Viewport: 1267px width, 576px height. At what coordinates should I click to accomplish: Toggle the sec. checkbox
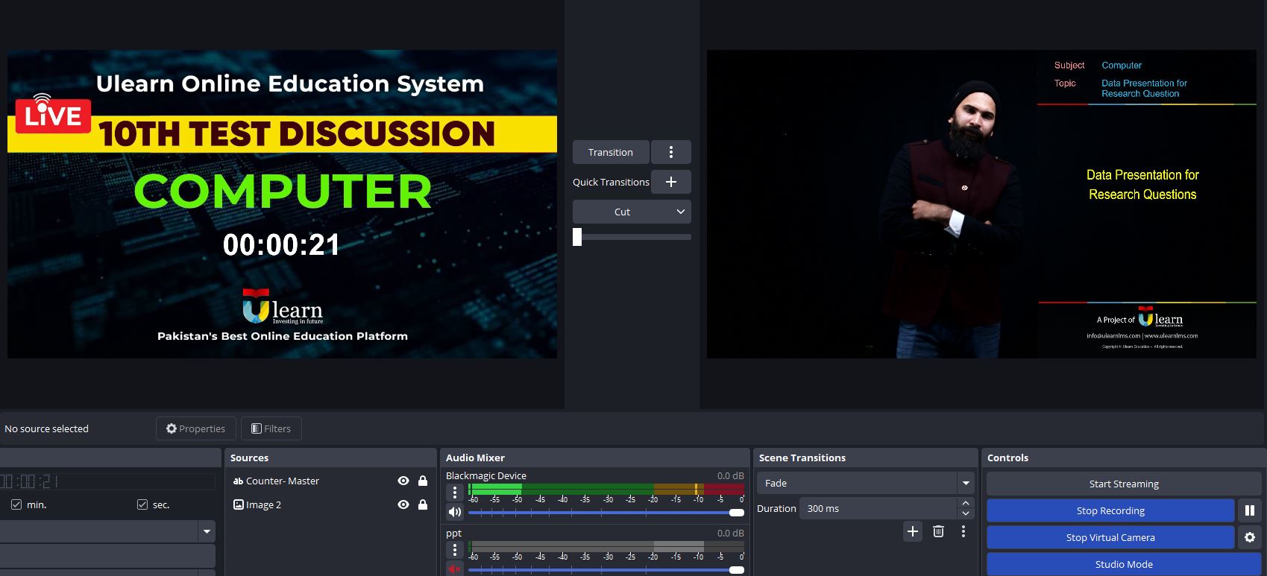[142, 504]
